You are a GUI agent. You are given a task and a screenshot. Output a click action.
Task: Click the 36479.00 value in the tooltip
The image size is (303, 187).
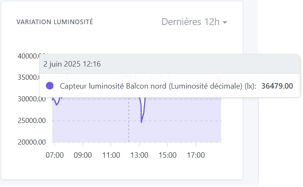tap(277, 86)
